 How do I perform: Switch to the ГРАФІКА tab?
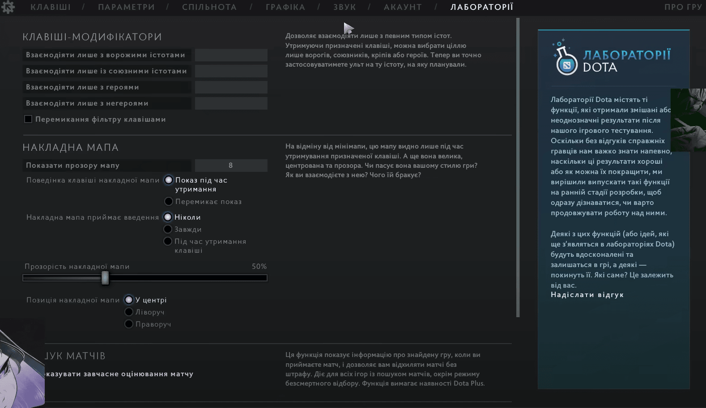[285, 7]
